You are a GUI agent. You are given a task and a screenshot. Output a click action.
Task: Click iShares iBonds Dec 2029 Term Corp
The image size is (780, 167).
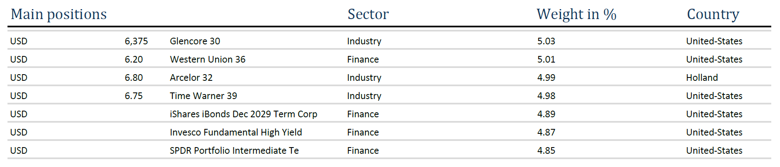pyautogui.click(x=243, y=114)
